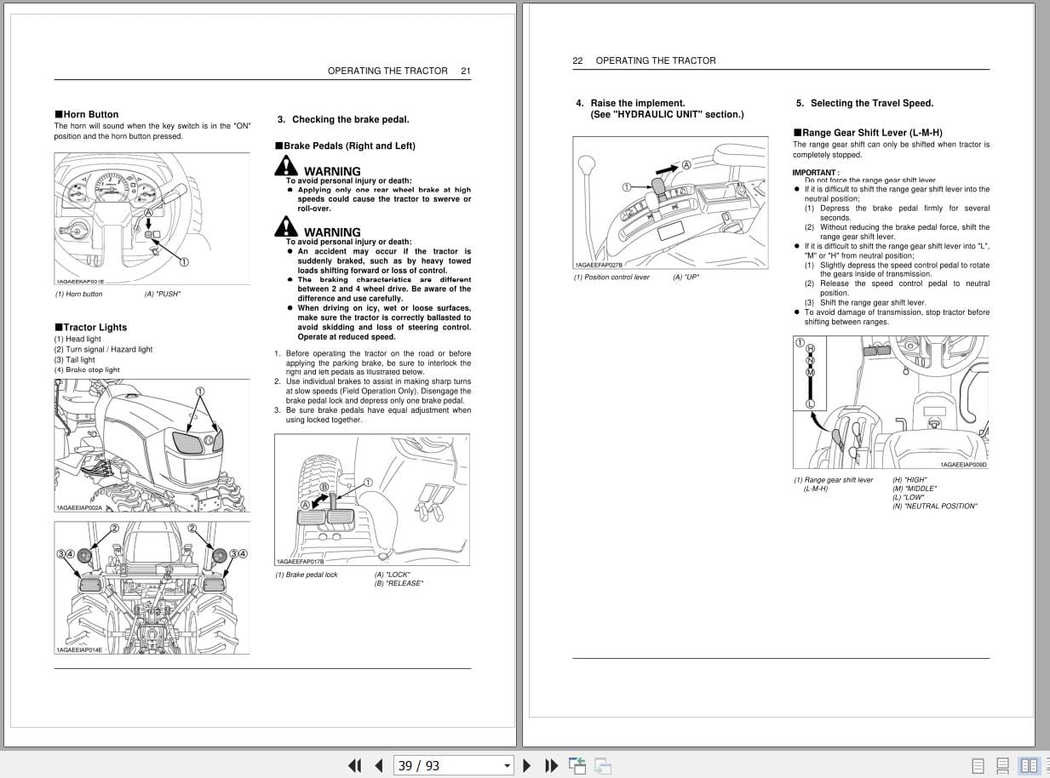The height and width of the screenshot is (778, 1050).
Task: Click the caption '(A) "UP"'
Action: click(x=686, y=277)
